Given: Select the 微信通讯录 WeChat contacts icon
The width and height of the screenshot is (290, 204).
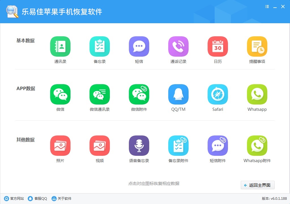Looking at the screenshot, I should click(x=100, y=94).
